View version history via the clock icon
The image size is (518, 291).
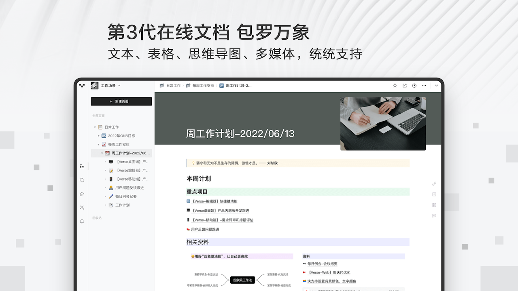tap(414, 85)
